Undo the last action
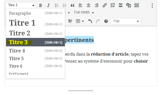Screen dimensions: 161x95 pyautogui.click(x=90, y=21)
